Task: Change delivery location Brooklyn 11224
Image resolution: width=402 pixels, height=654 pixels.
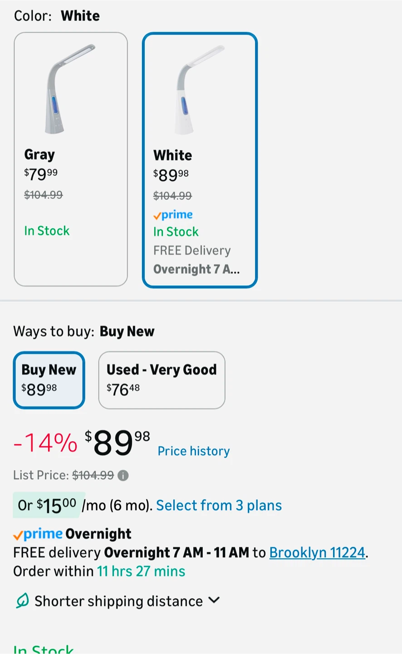Action: point(317,552)
